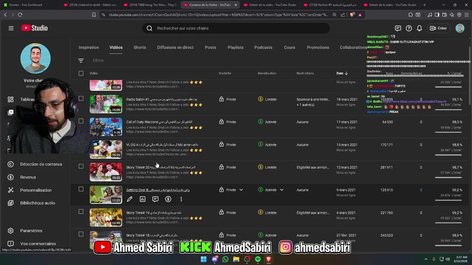This screenshot has width=472, height=265.
Task: Open the Revenus sidebar link
Action: (x=28, y=177)
